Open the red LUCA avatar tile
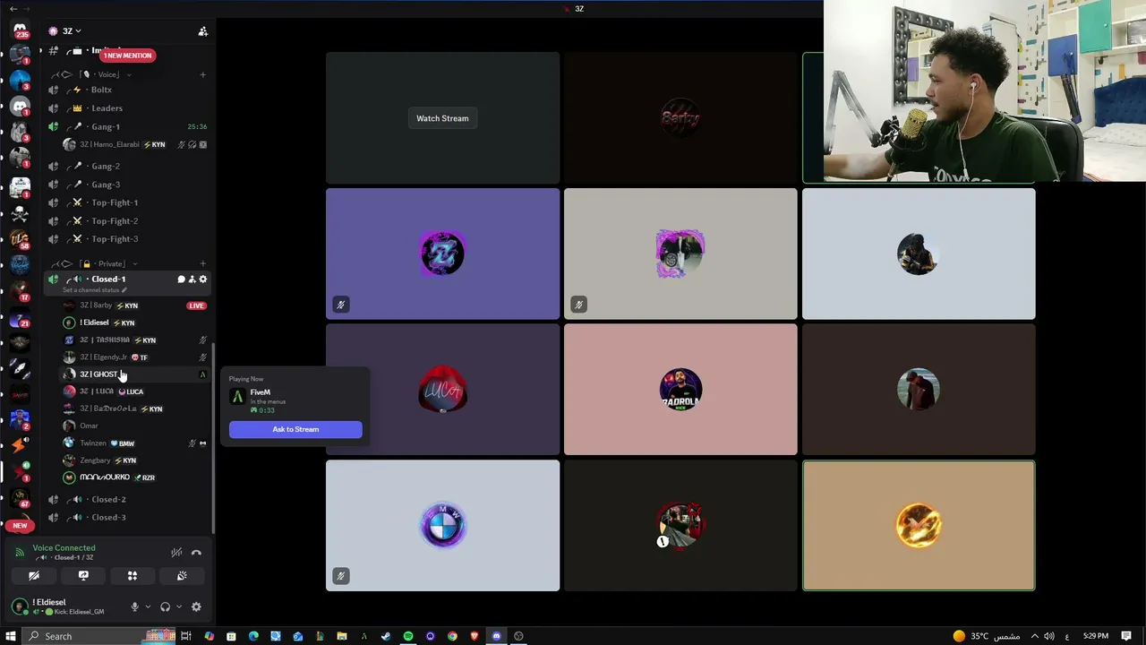This screenshot has width=1146, height=645. point(442,390)
